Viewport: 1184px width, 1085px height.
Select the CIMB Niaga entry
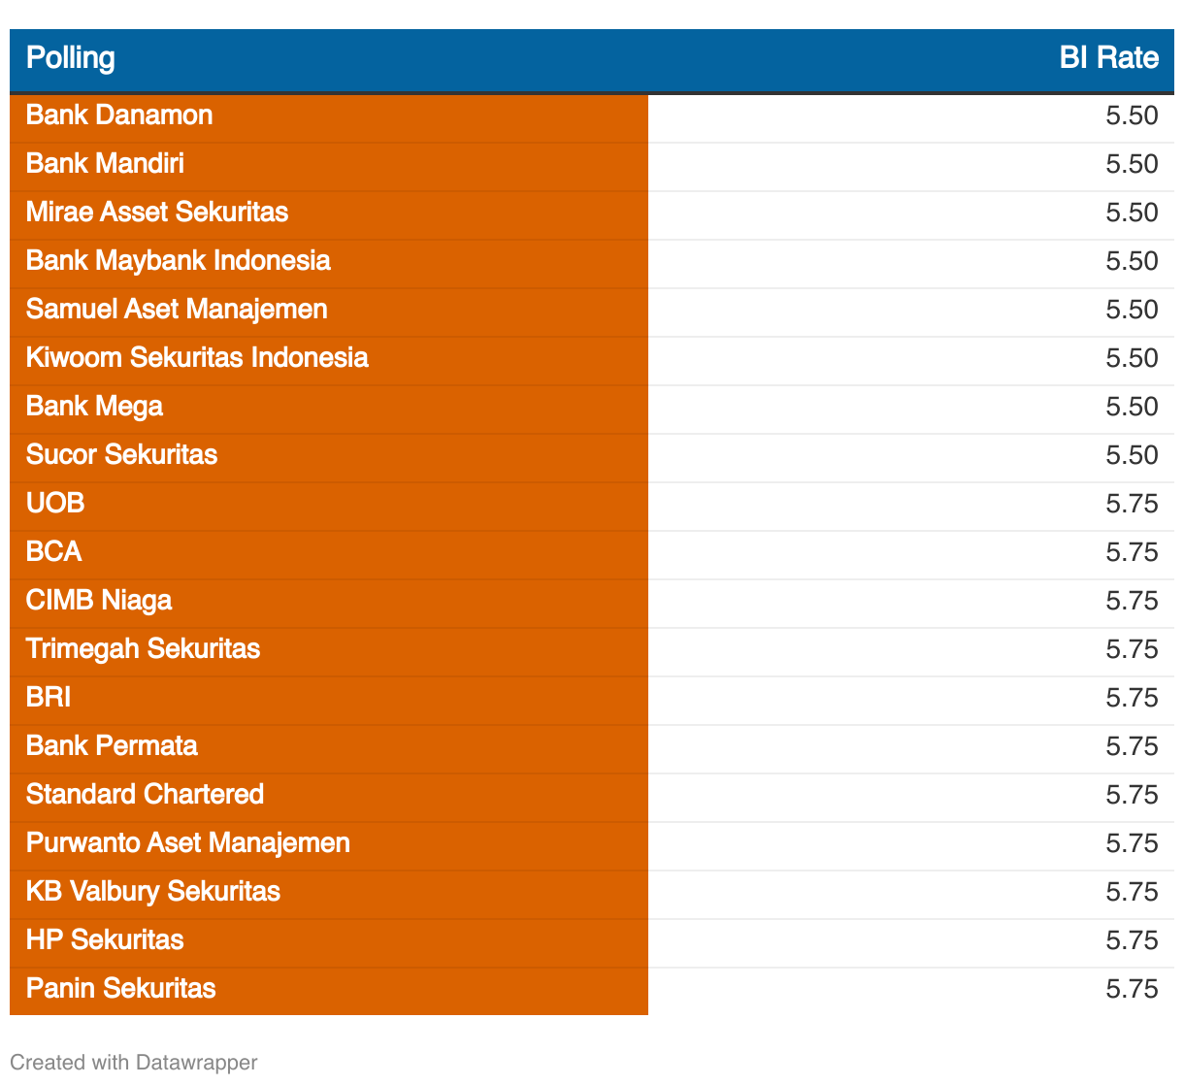(99, 601)
